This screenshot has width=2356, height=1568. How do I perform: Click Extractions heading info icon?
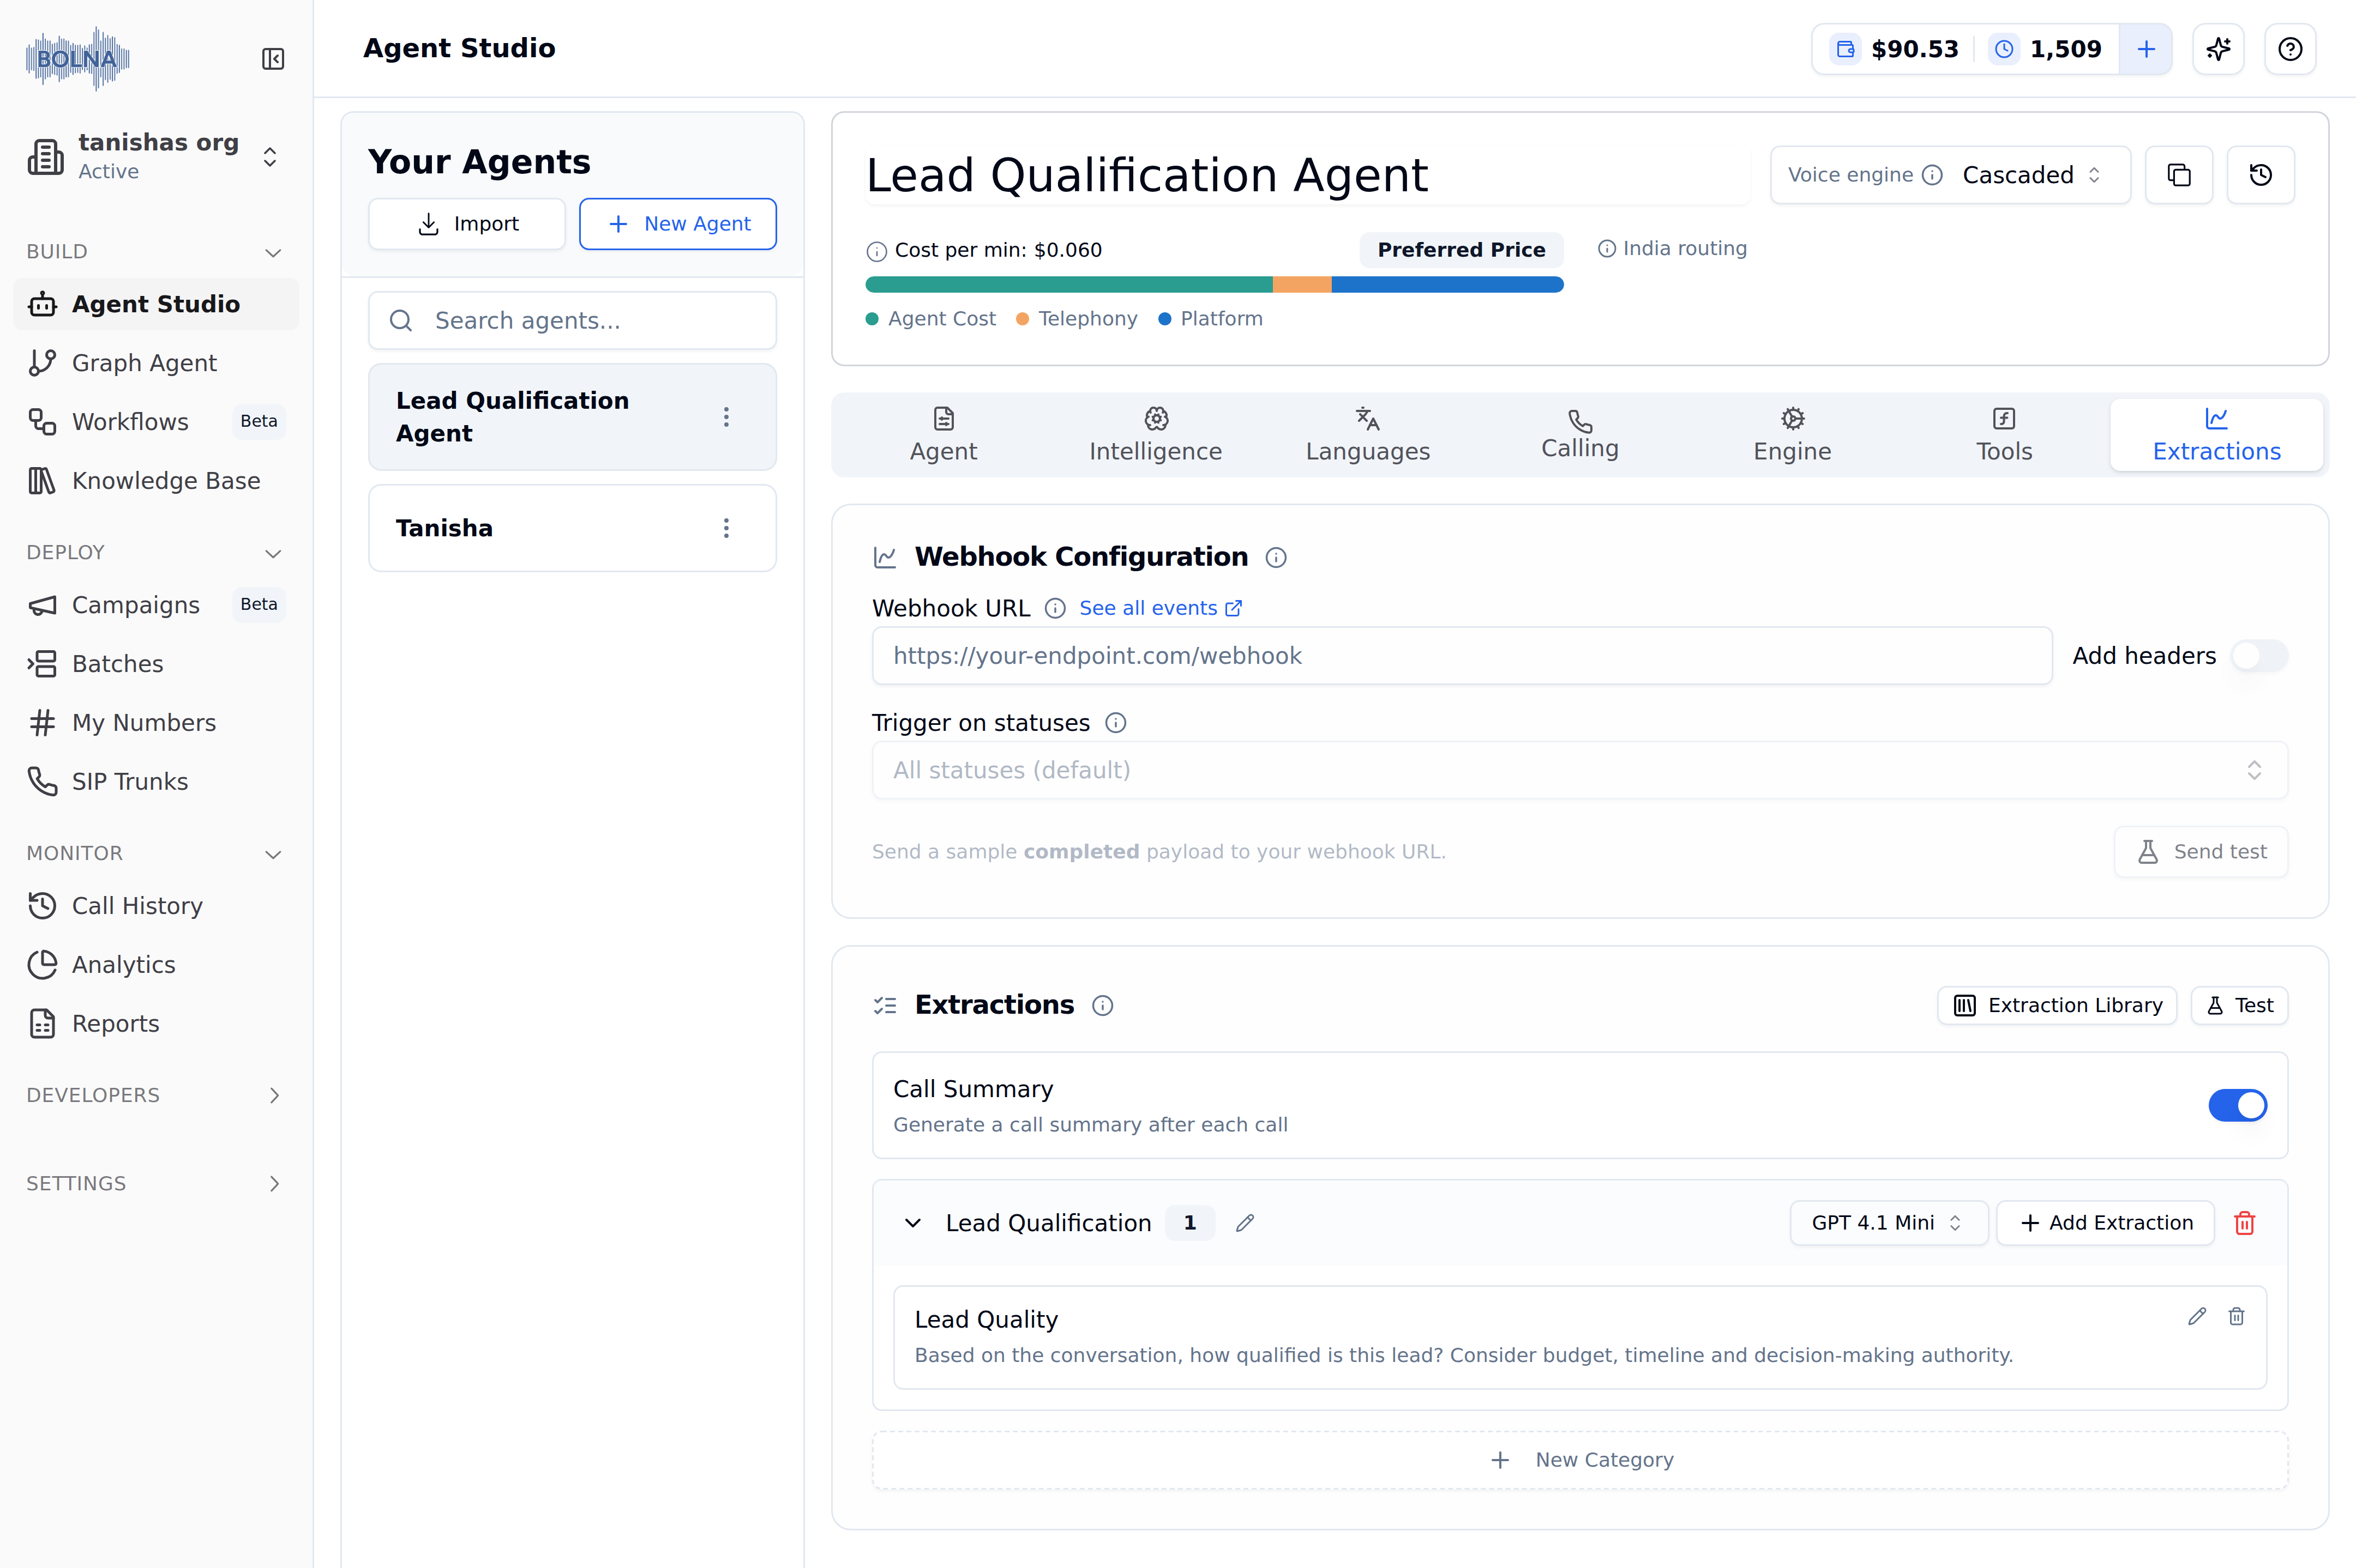click(x=1103, y=1006)
